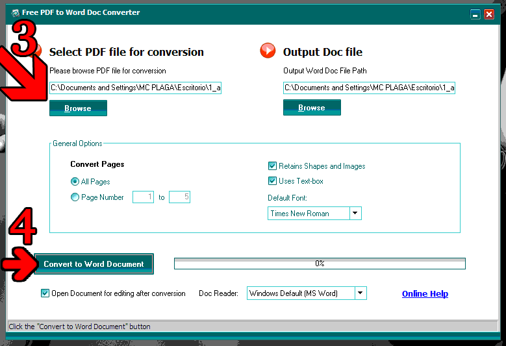This screenshot has width=506, height=346.
Task: Click the Output Word Doc File Path field
Action: coord(369,88)
